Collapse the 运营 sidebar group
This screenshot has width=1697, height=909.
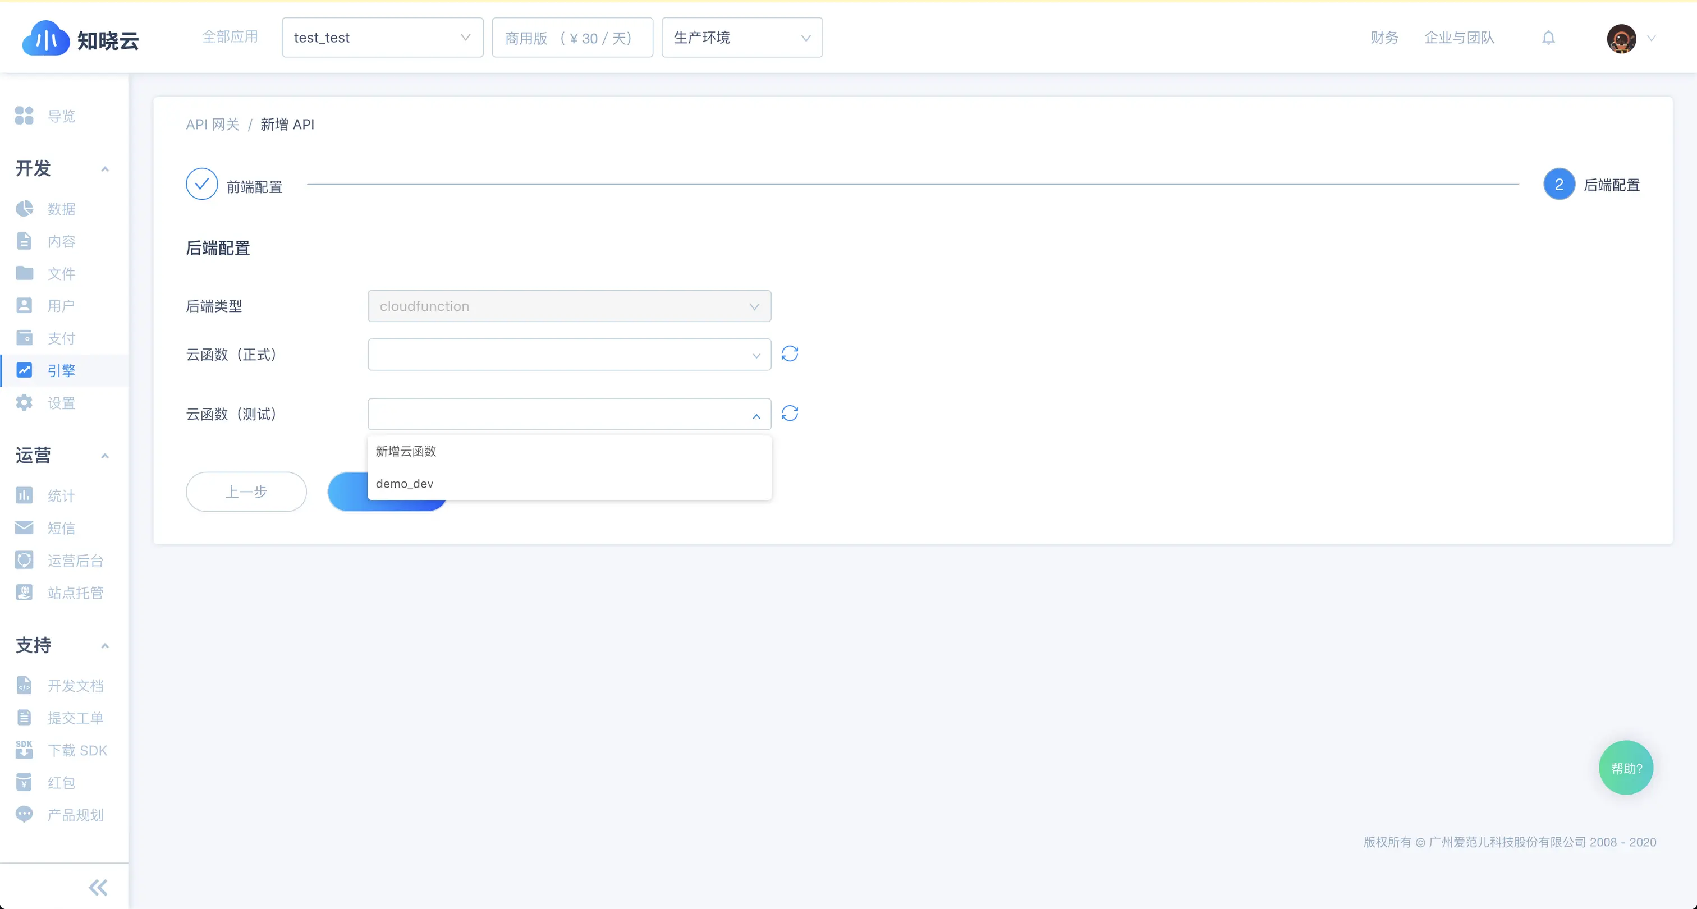(105, 456)
